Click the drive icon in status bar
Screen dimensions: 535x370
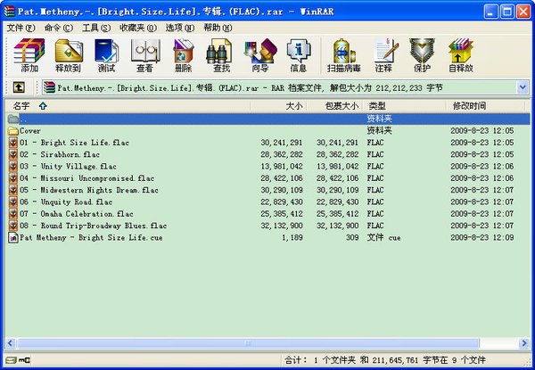point(12,360)
